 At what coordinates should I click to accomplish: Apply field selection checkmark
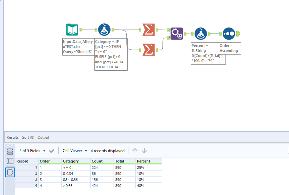[52, 151]
